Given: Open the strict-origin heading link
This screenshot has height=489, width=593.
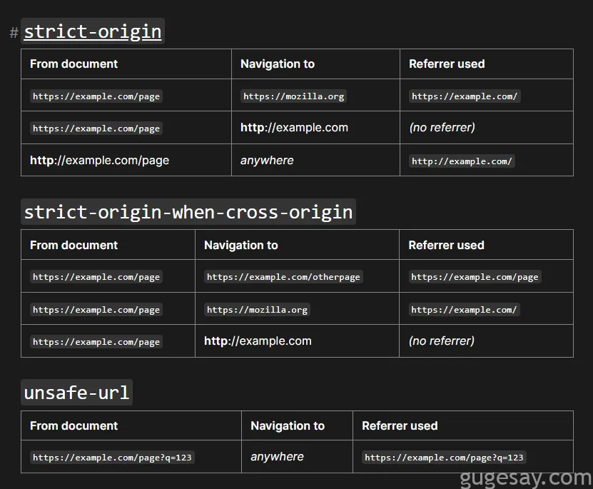Looking at the screenshot, I should click(x=93, y=32).
